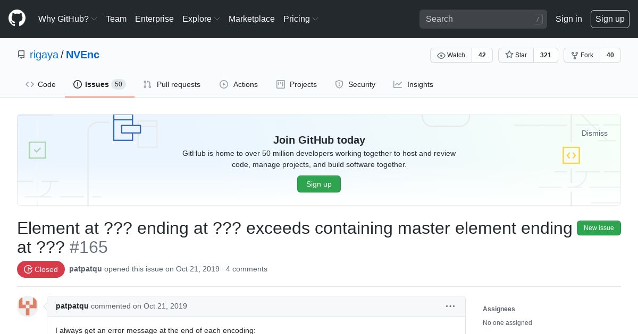The height and width of the screenshot is (334, 638).
Task: Open patpatqu link in comment header
Action: 72,306
